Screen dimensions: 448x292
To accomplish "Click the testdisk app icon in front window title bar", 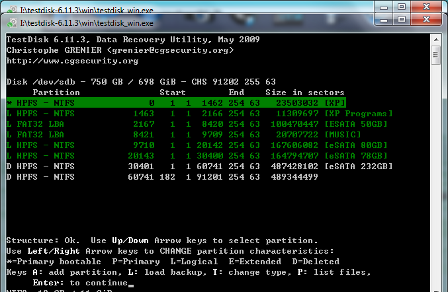I will point(13,23).
